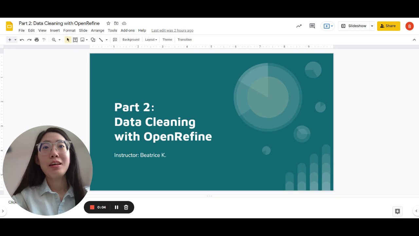419x236 pixels.
Task: Open the Tools menu
Action: [x=112, y=30]
